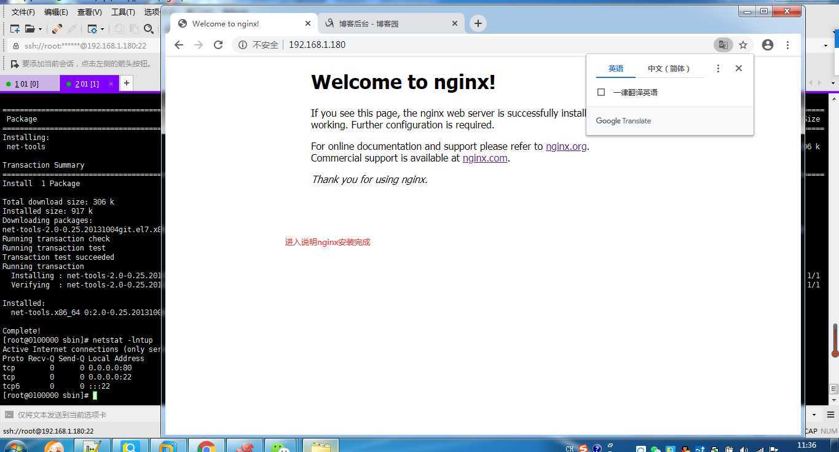
Task: Click terminal line netstat -lntup
Action: click(x=123, y=340)
